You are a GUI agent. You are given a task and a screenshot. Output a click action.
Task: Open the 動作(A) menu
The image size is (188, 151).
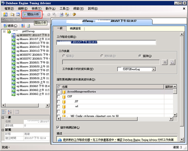[x=51, y=9]
